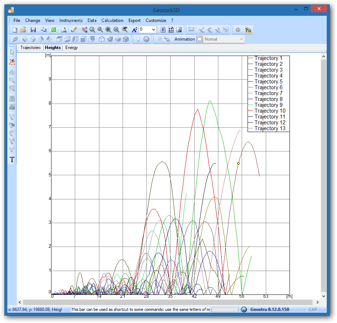This screenshot has width=337, height=323.
Task: Open the Customize menu
Action: coord(156,20)
